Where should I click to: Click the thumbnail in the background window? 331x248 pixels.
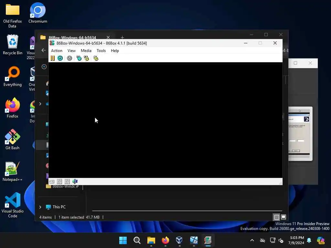point(300,134)
